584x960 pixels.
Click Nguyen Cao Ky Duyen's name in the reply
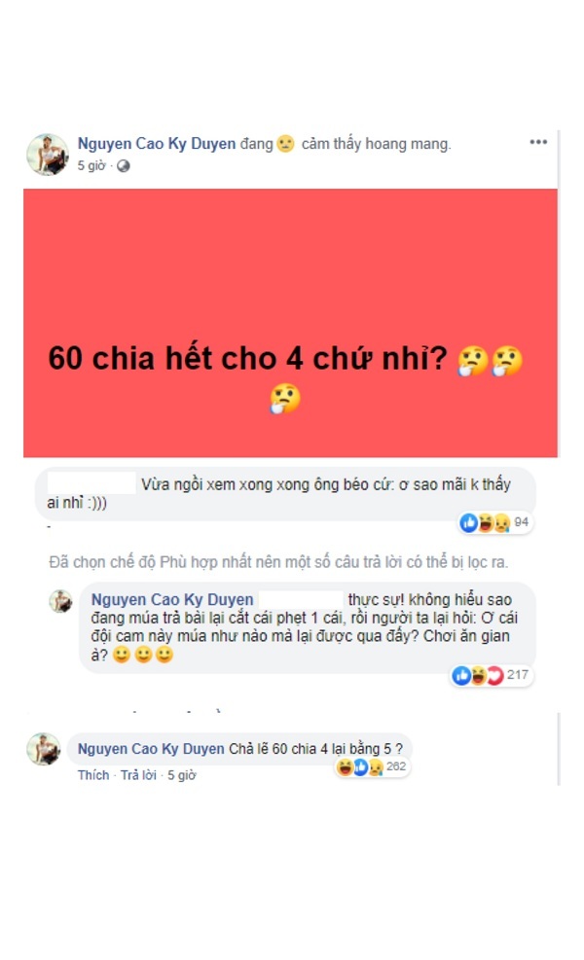(x=172, y=599)
